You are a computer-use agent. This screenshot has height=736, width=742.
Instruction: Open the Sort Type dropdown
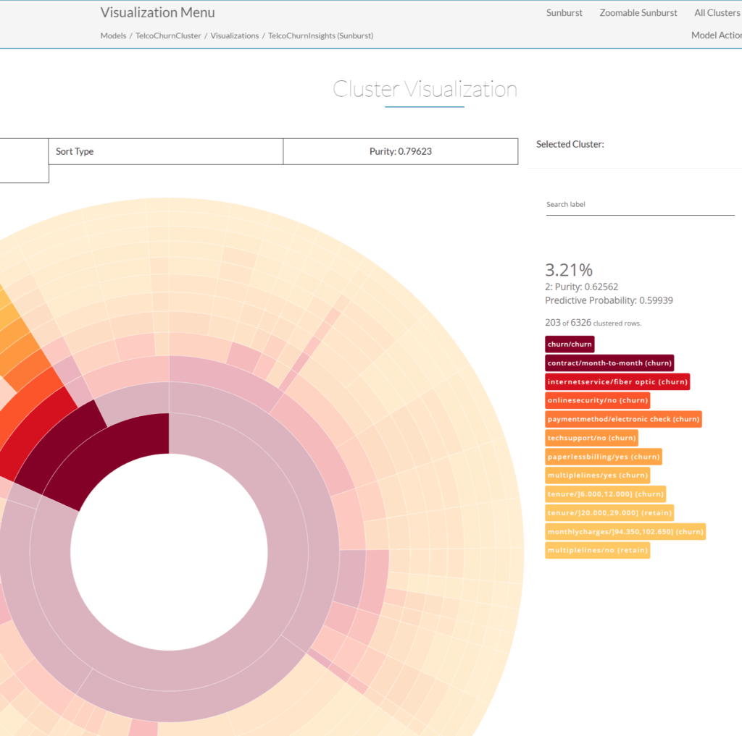tap(166, 152)
